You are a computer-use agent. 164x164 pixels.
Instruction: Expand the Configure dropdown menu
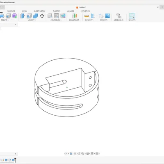56,20
